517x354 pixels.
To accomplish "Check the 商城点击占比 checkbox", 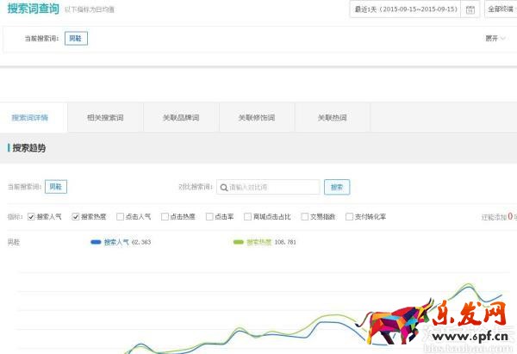I will click(x=247, y=217).
